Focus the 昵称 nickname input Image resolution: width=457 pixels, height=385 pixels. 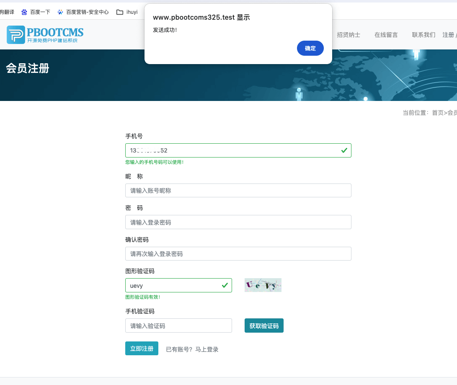point(238,191)
